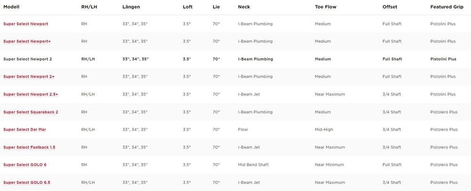This screenshot has width=471, height=191.
Task: Click the Mid Bend Shaft neck cell
Action: [x=254, y=165]
